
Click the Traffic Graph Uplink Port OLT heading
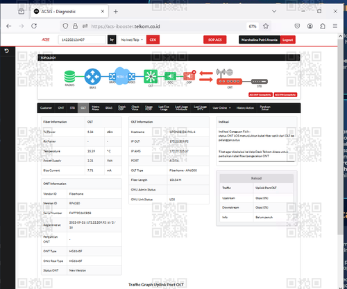(156, 285)
